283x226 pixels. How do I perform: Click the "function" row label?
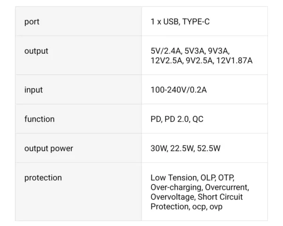tap(39, 119)
